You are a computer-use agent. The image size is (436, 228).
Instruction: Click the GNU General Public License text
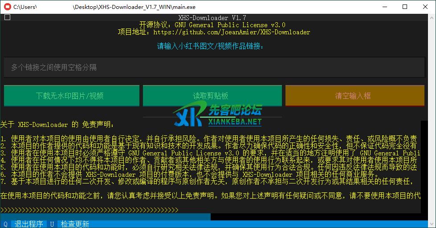point(230,25)
